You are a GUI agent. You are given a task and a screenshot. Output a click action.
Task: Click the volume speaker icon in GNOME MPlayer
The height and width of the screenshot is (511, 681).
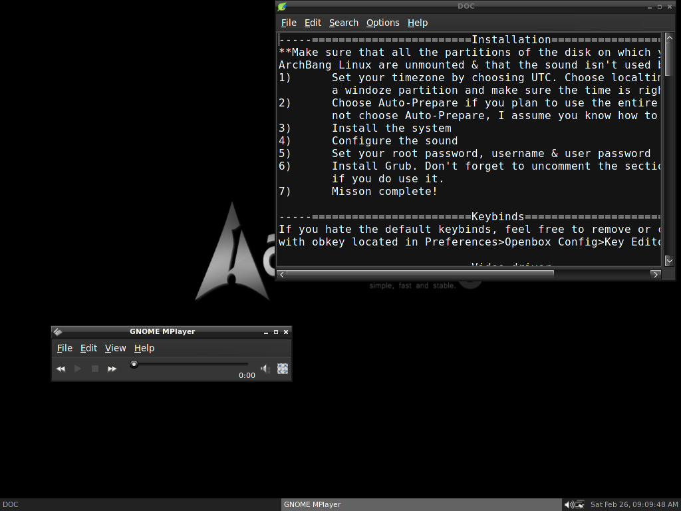[265, 369]
